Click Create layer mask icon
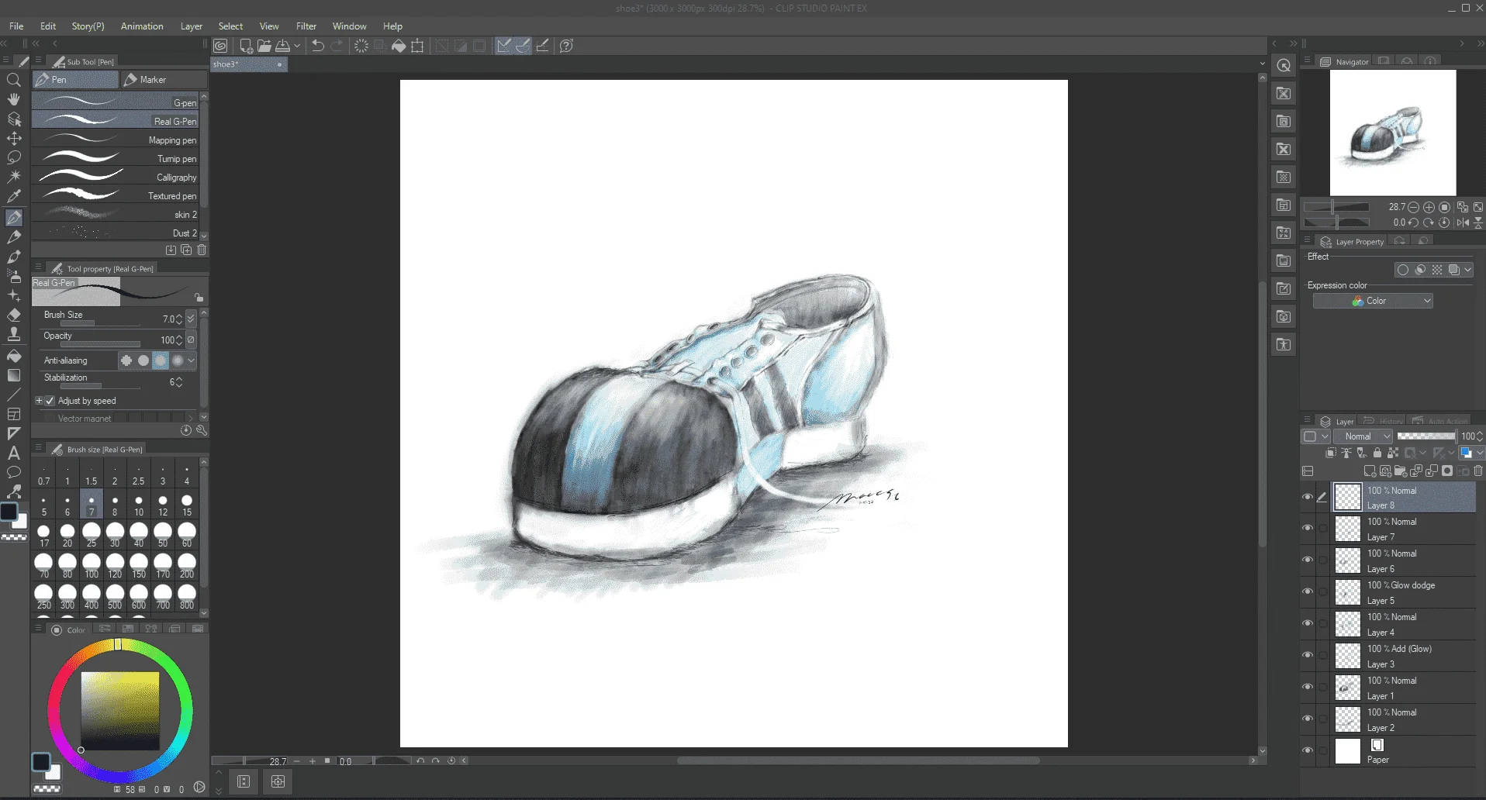Screen dimensions: 1486x800 click(1447, 471)
